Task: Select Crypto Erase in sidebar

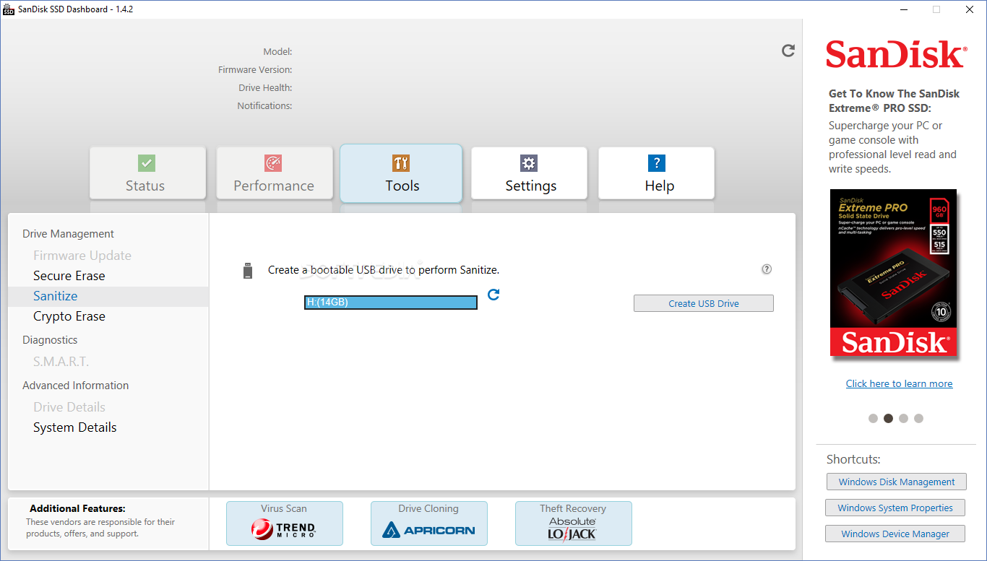Action: [69, 316]
